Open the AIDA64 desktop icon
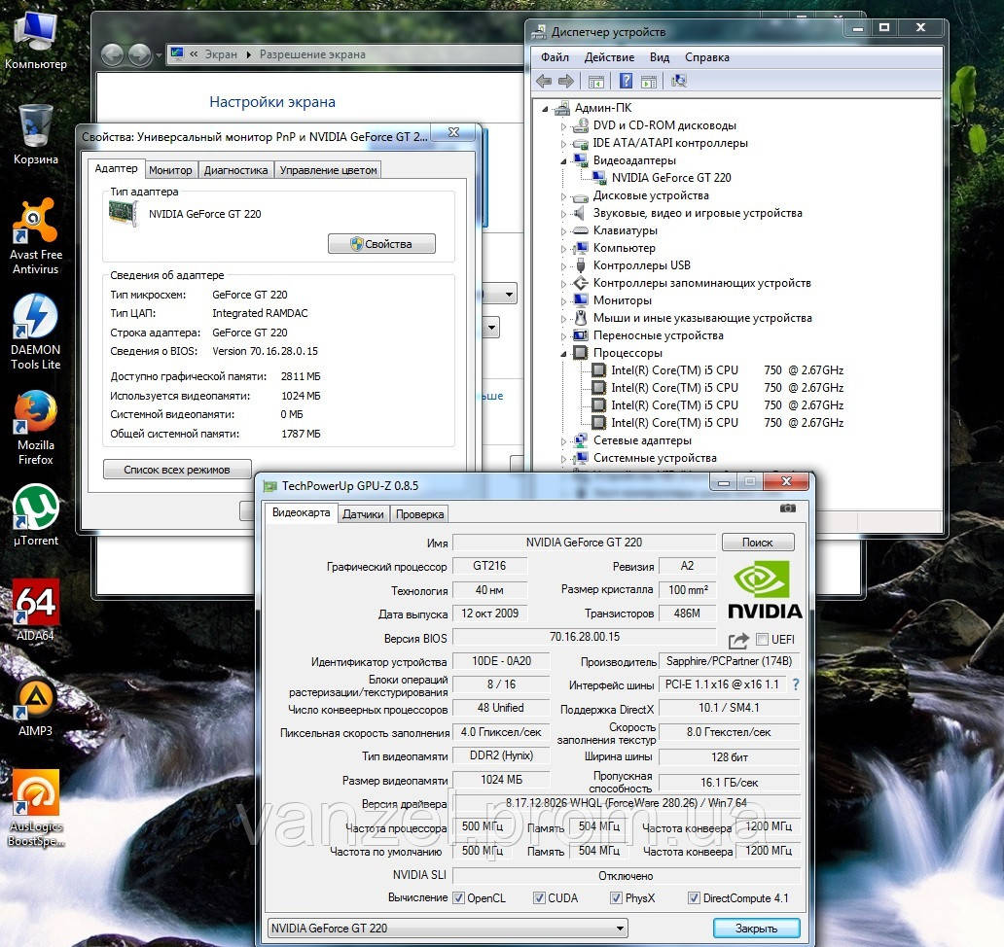This screenshot has height=947, width=1004. pos(36,610)
